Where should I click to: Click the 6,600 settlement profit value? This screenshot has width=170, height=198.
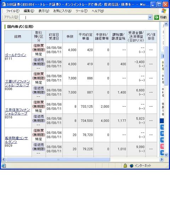click(140, 90)
